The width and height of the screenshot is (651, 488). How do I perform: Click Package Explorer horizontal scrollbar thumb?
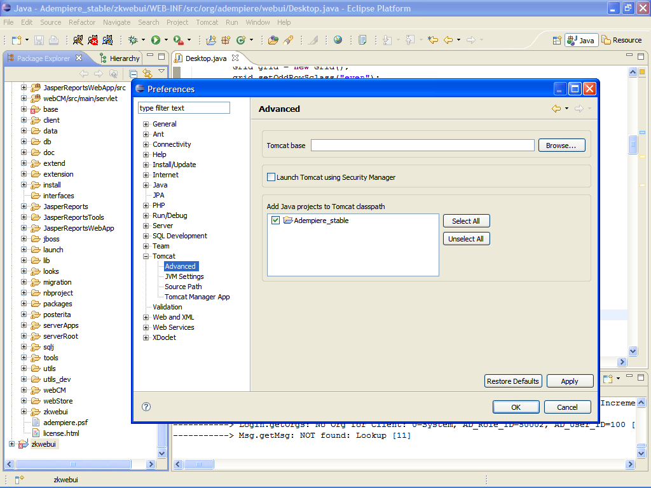click(73, 464)
